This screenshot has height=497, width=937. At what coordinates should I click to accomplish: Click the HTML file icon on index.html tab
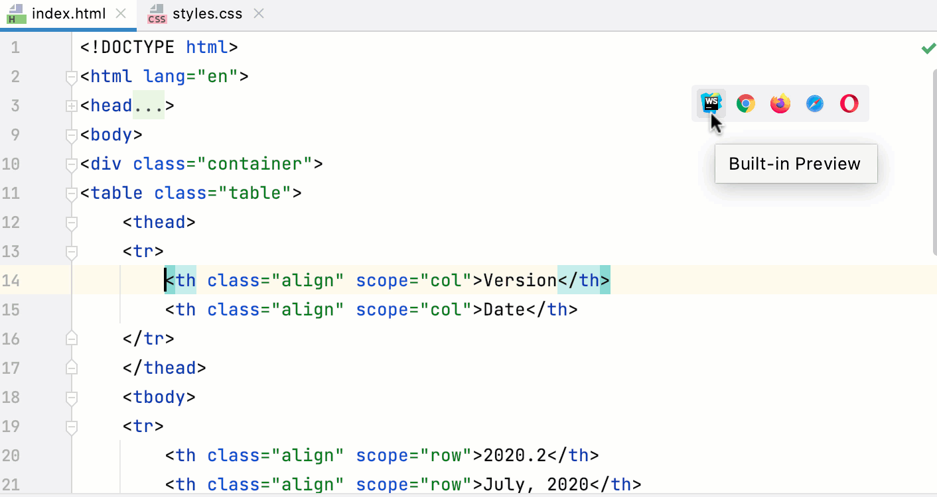coord(15,13)
